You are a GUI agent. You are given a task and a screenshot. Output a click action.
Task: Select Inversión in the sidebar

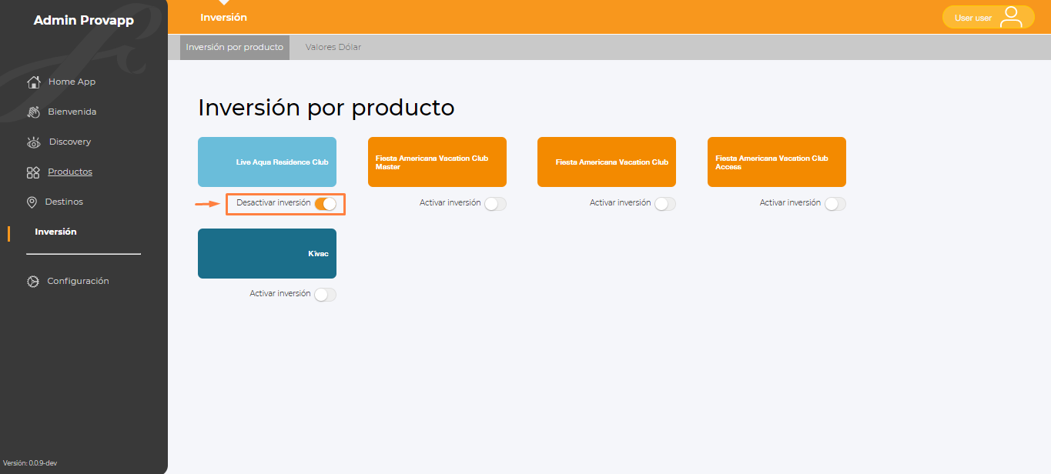(55, 232)
